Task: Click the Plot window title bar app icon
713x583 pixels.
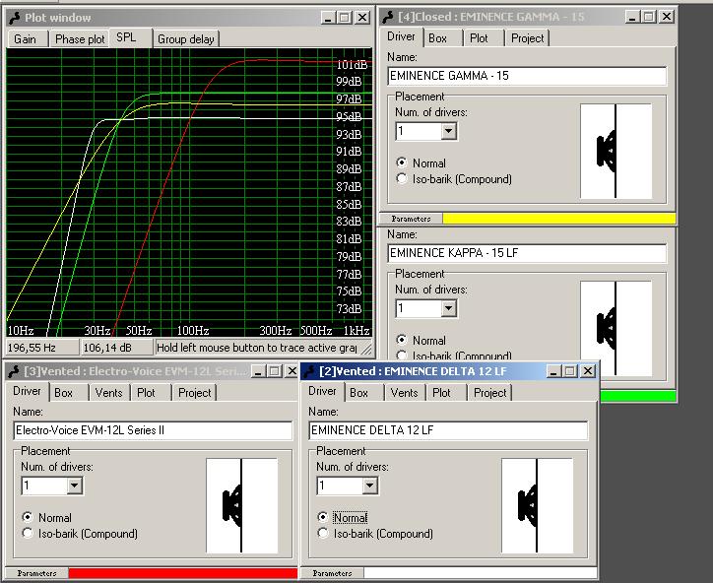Action: pos(15,18)
